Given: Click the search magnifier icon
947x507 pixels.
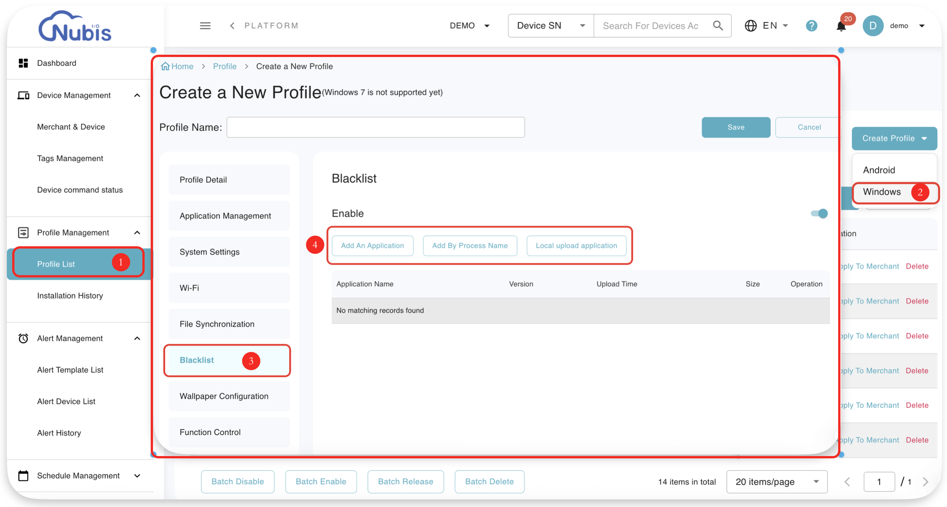Looking at the screenshot, I should (x=718, y=25).
